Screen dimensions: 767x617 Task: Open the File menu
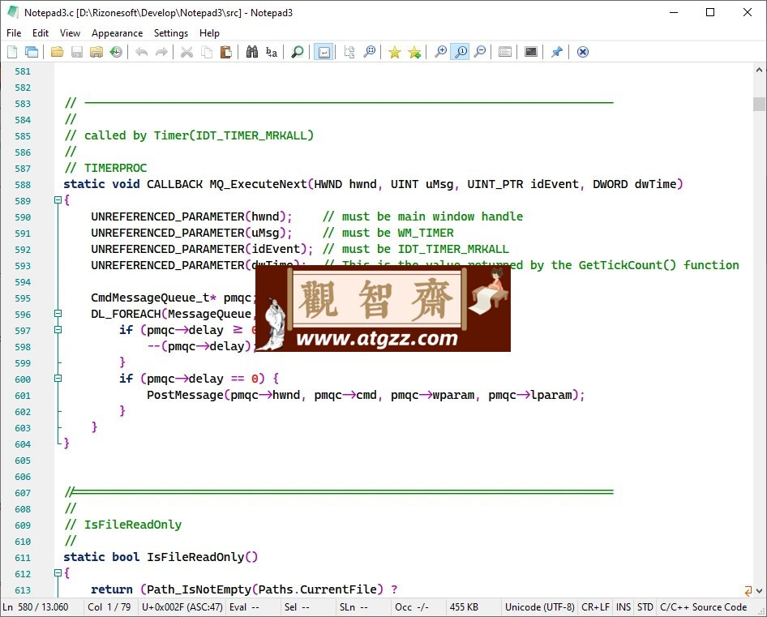pyautogui.click(x=14, y=32)
